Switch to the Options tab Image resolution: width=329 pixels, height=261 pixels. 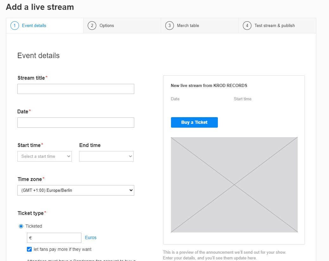pyautogui.click(x=107, y=25)
